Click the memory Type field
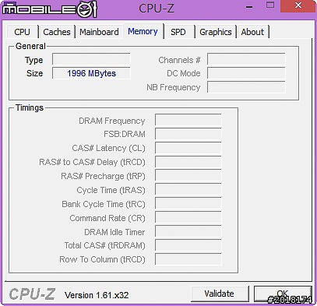Screen dimensions: 317x306 (x=91, y=59)
